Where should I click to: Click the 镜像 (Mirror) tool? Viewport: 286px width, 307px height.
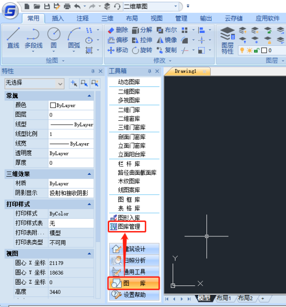coord(165,40)
